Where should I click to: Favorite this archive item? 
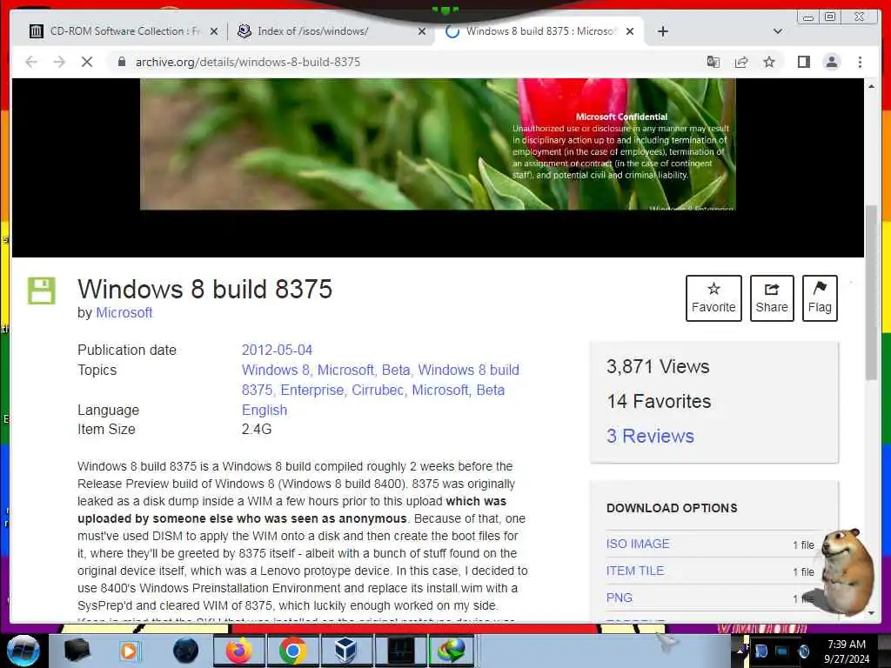tap(713, 298)
